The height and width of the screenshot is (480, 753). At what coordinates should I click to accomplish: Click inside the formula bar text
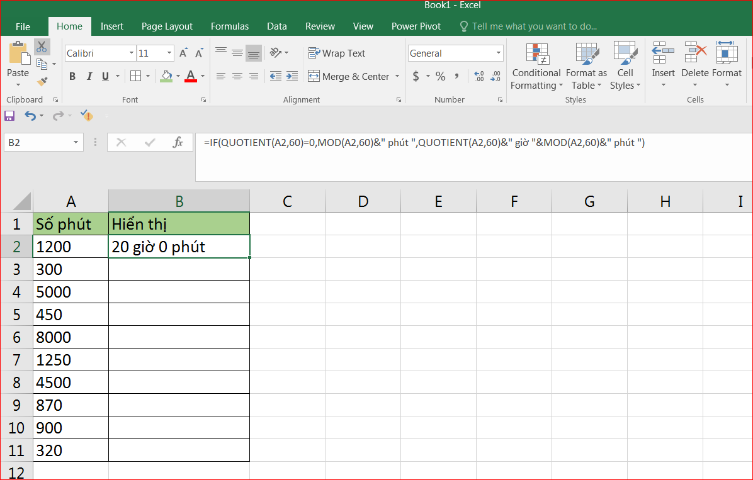(x=424, y=143)
